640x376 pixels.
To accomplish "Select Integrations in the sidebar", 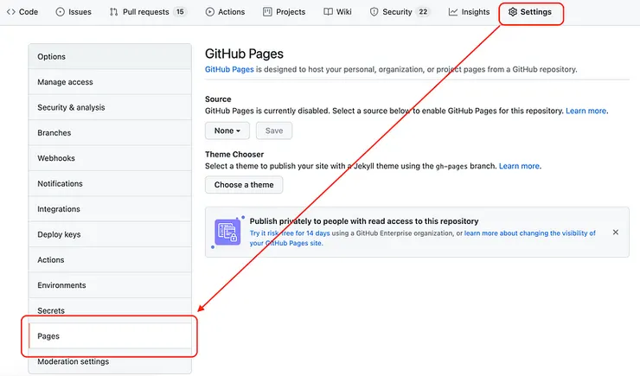I will (x=110, y=209).
